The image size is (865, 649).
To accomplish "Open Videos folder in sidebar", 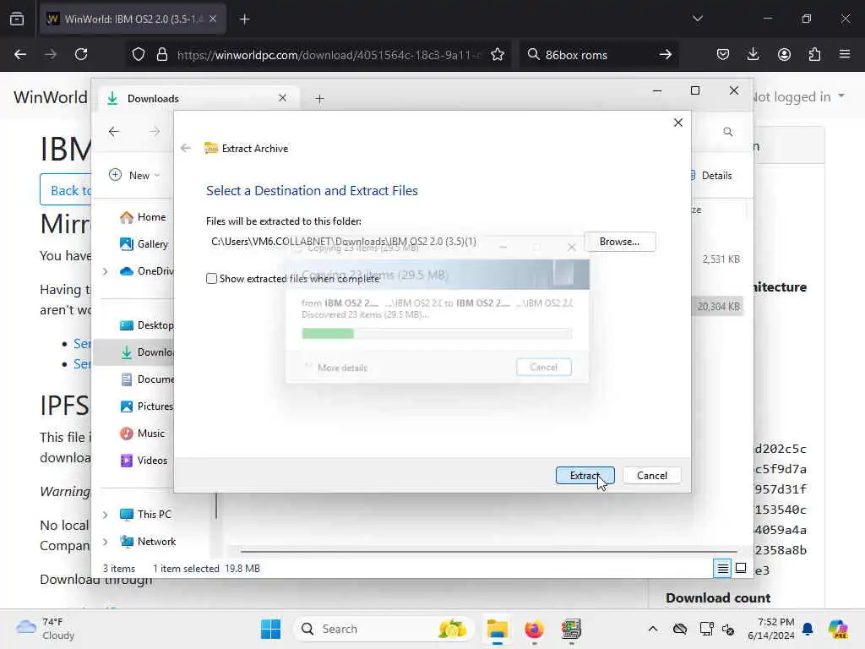I will point(144,461).
